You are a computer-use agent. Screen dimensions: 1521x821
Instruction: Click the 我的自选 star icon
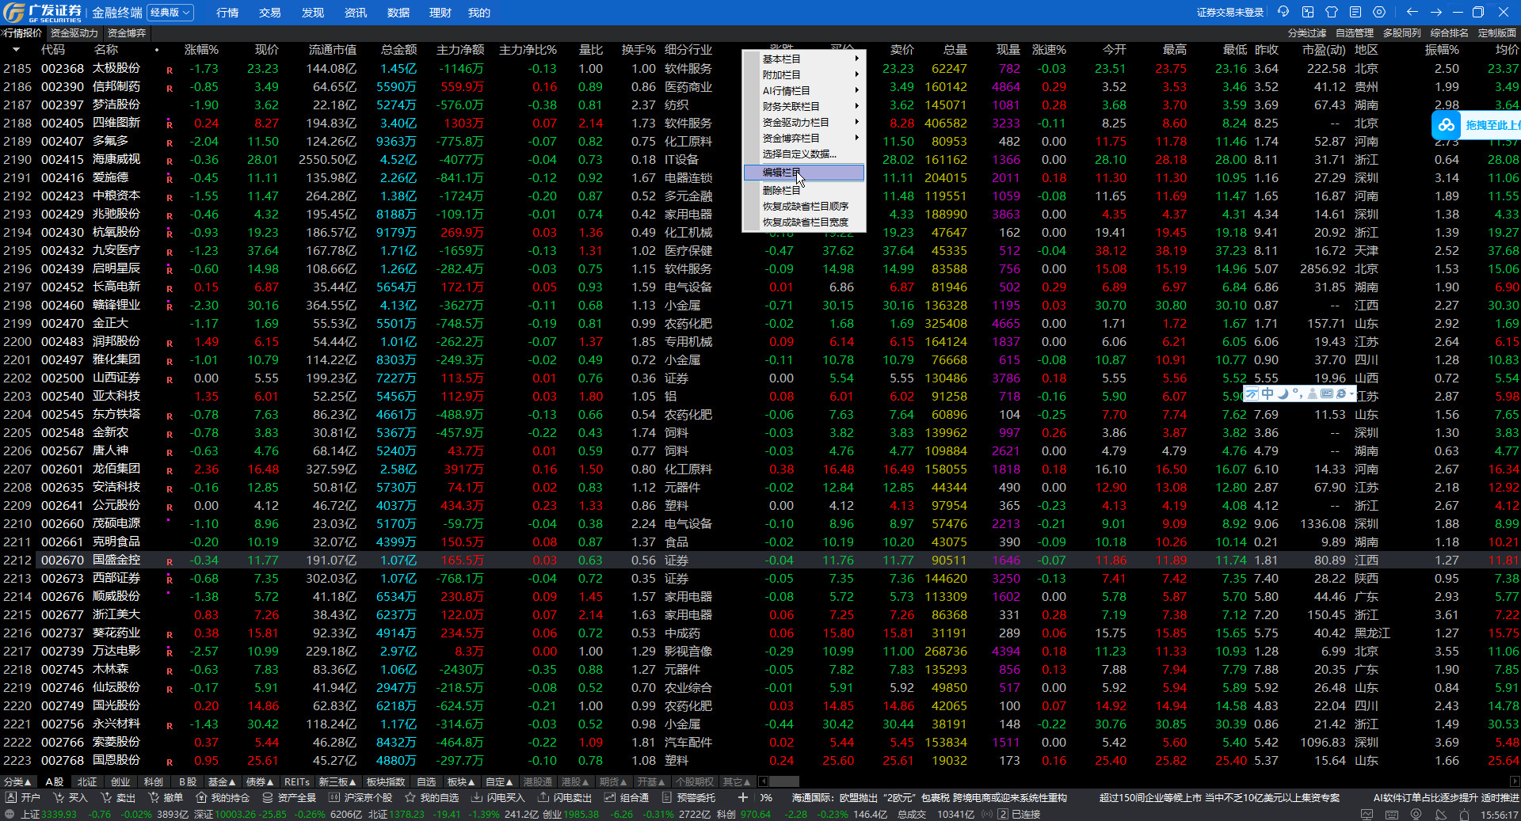pyautogui.click(x=410, y=798)
